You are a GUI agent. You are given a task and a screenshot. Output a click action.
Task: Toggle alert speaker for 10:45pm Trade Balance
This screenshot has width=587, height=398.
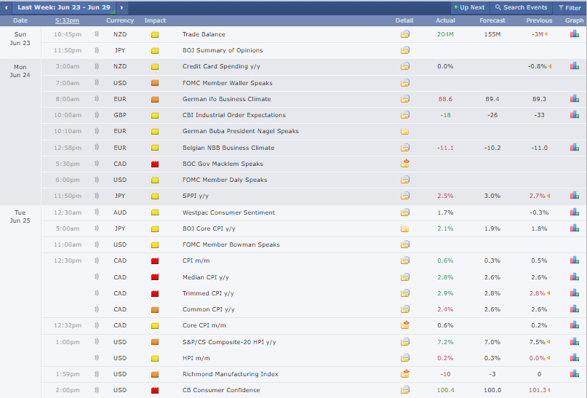coord(97,34)
